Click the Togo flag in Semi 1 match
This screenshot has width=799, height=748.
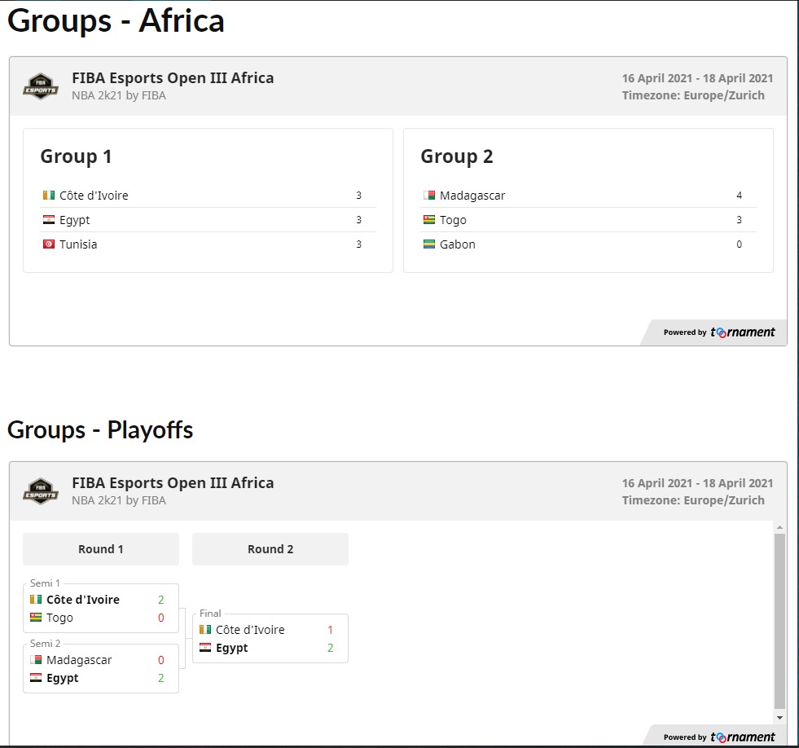[36, 618]
